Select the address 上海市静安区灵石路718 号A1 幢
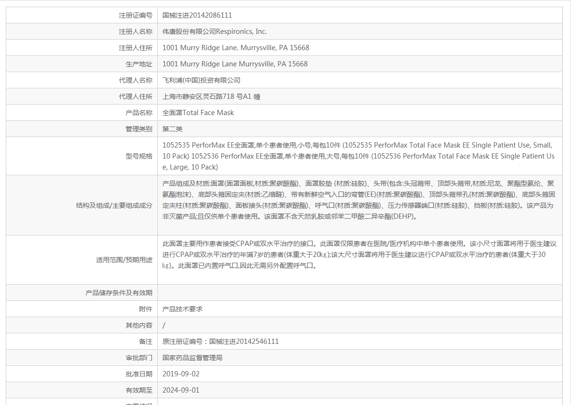This screenshot has width=571, height=405. pos(211,96)
